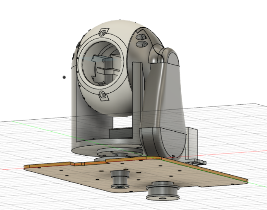Click the left pulley under the plate

click(120, 179)
